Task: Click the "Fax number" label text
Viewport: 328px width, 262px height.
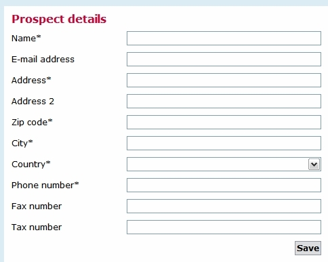Action: click(x=37, y=206)
